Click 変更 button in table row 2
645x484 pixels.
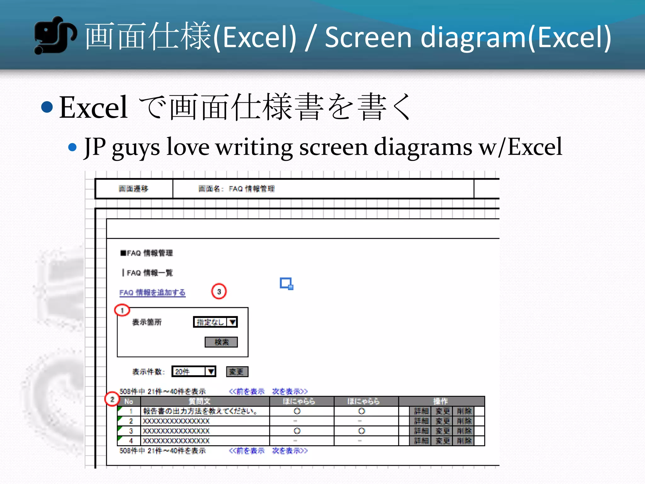coord(442,421)
